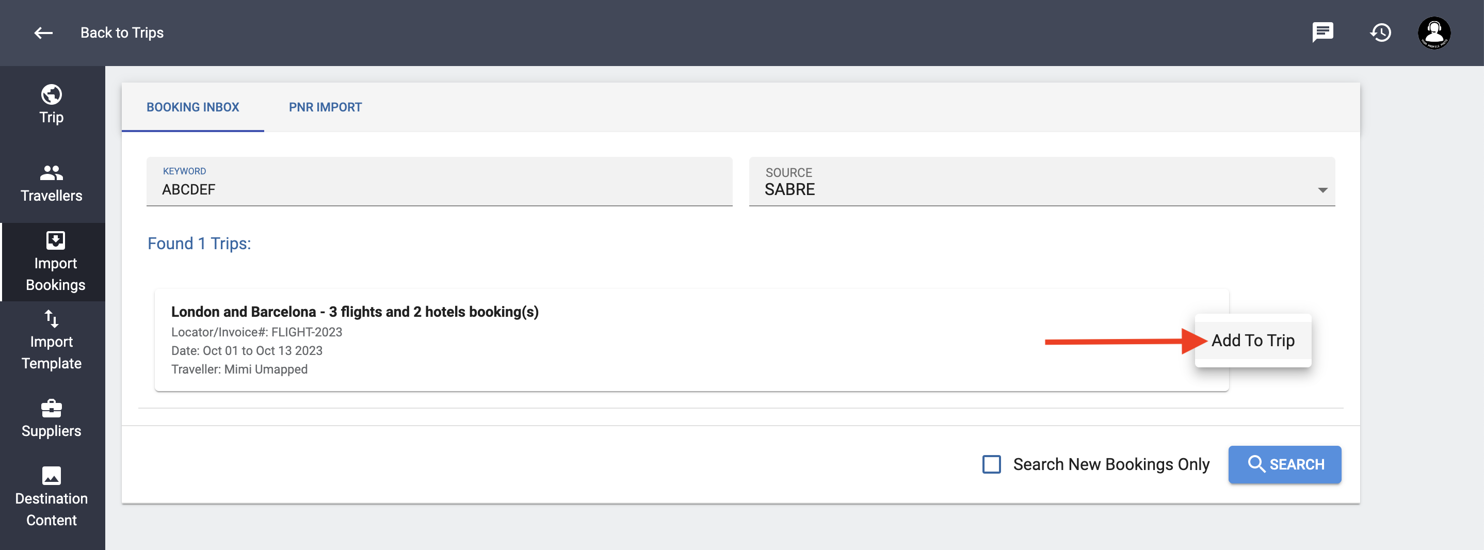Click Add To Trip menu option

click(1252, 341)
